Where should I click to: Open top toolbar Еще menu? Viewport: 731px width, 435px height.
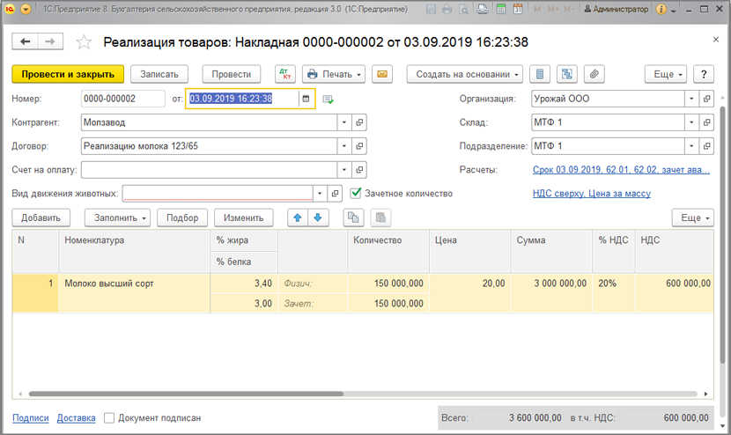(x=665, y=74)
